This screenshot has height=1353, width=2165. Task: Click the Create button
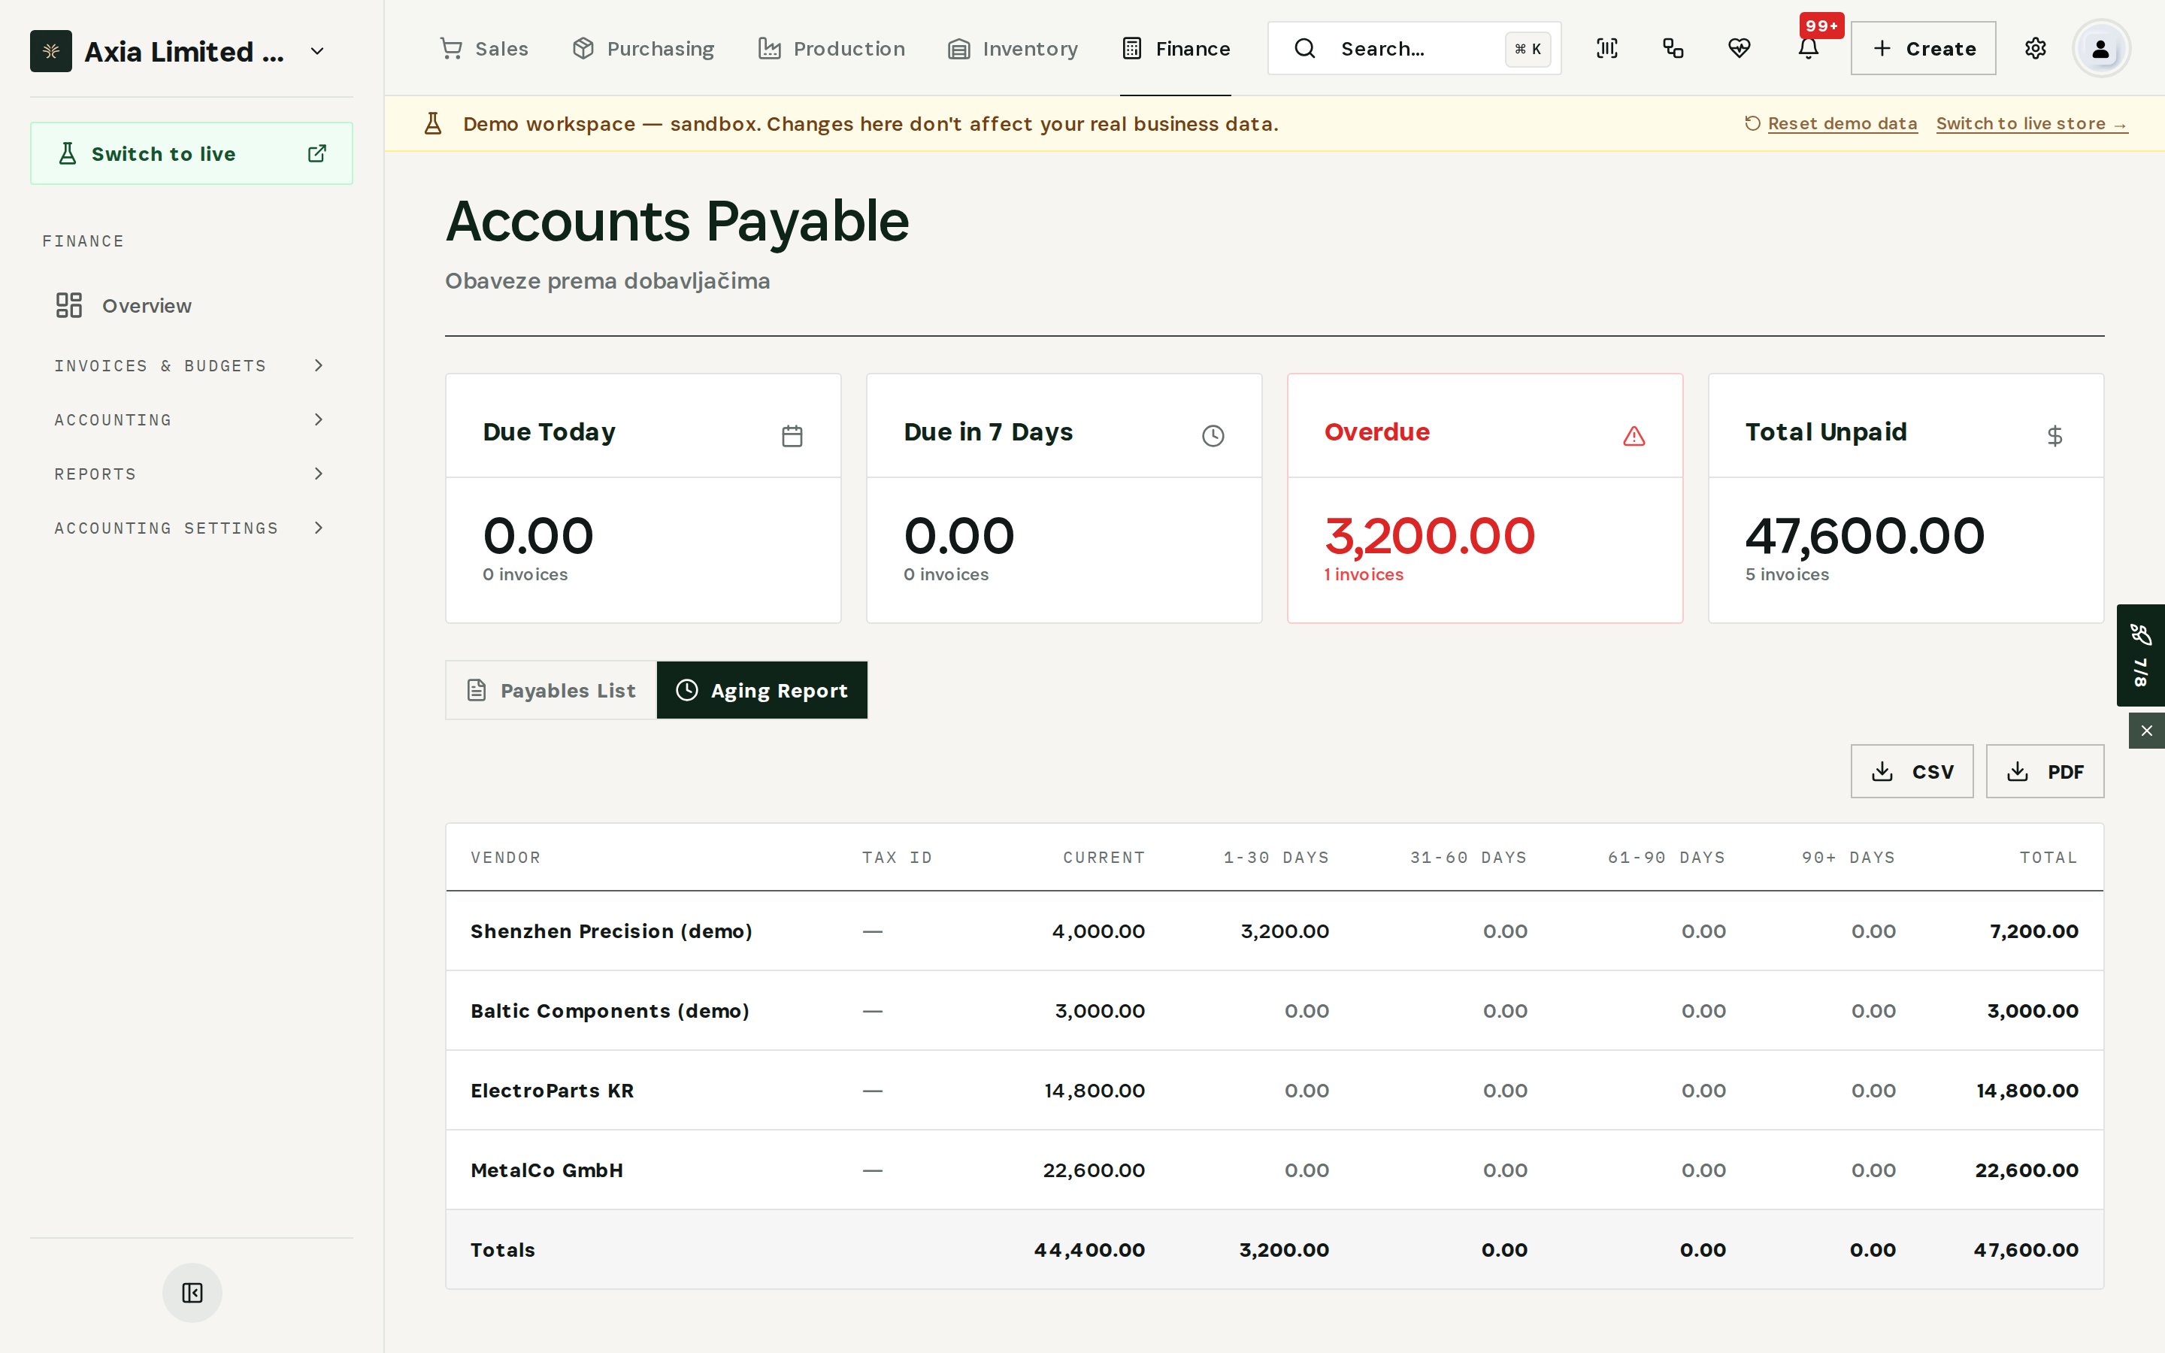(x=1922, y=48)
